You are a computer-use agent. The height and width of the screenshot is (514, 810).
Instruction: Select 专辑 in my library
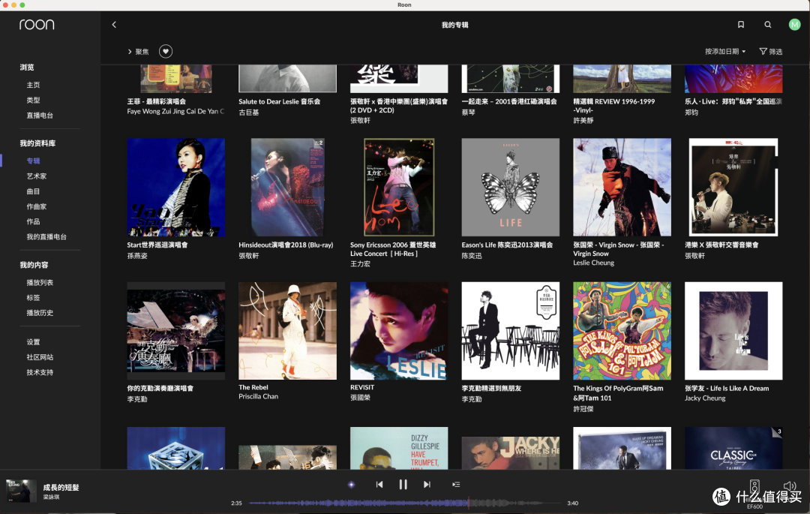[33, 161]
